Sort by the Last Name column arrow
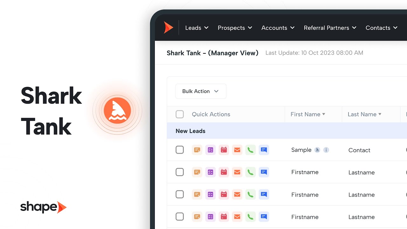 tap(380, 114)
